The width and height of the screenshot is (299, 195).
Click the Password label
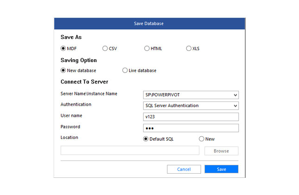70,127
